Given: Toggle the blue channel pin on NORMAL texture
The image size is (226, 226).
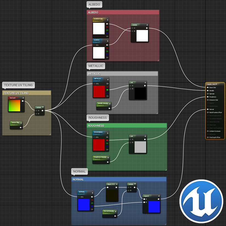Looking at the screenshot, I should pos(92,206).
